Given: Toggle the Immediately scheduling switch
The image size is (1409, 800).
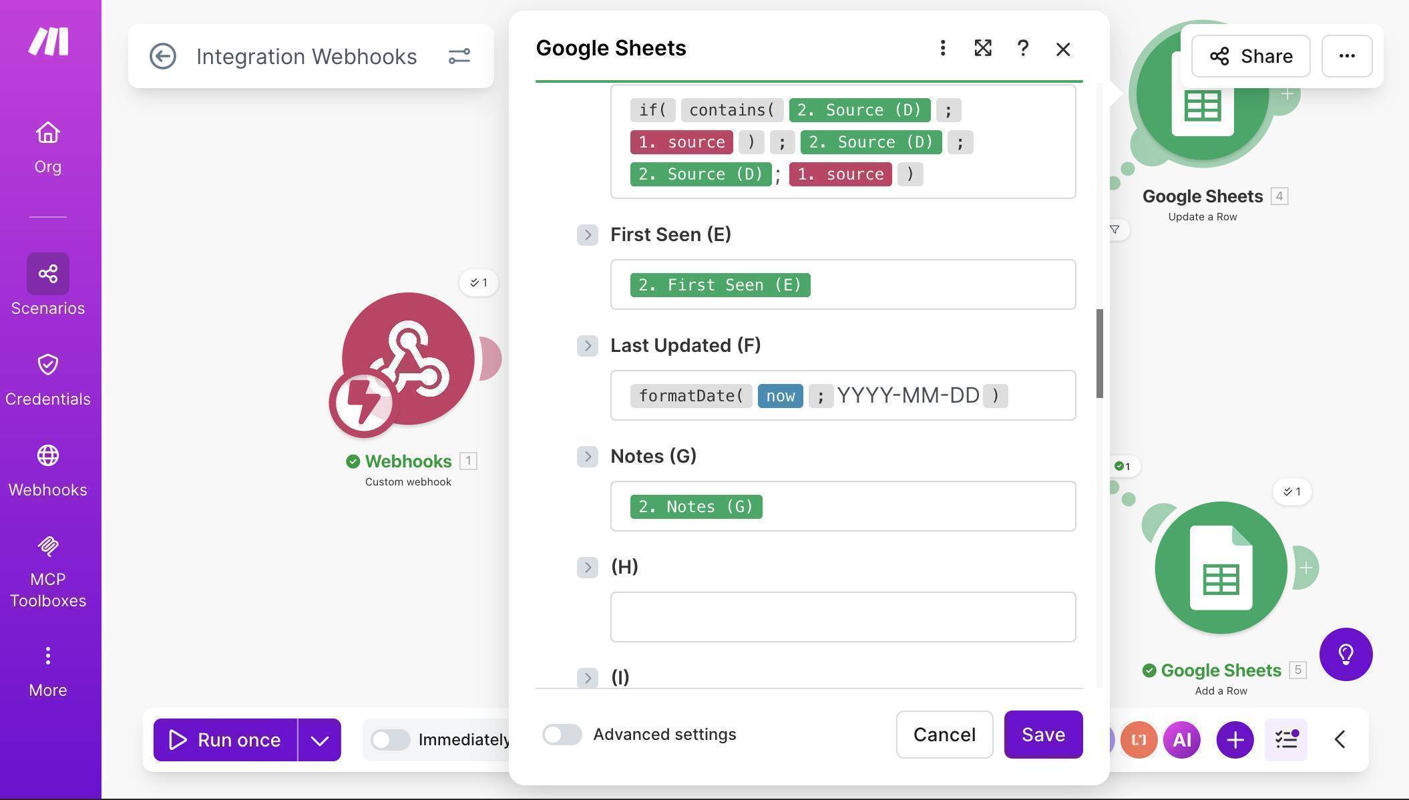Looking at the screenshot, I should tap(390, 739).
